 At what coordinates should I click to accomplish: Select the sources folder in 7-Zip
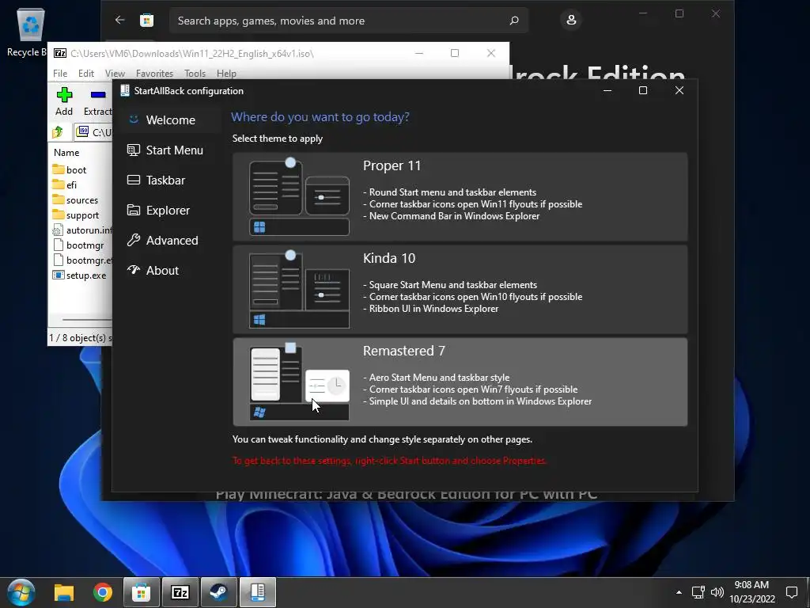75,199
